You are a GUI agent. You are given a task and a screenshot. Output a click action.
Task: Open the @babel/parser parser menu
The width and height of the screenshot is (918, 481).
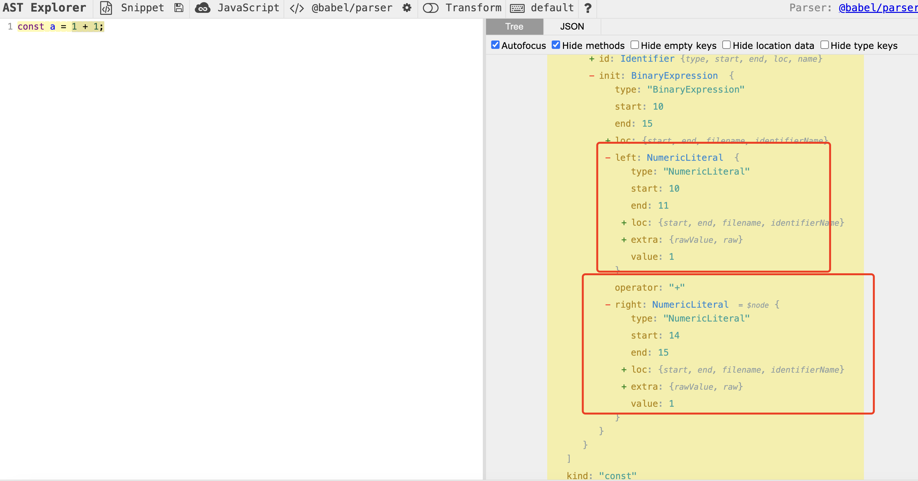[x=352, y=8]
